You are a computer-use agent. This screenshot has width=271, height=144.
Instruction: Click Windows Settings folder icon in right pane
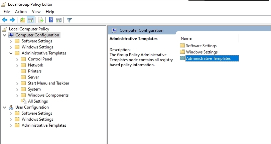point(182,52)
